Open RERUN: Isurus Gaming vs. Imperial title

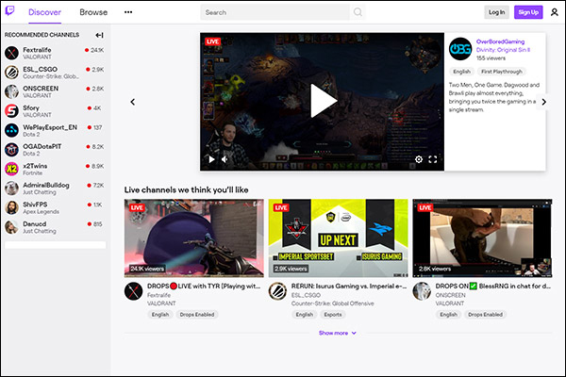click(x=349, y=287)
